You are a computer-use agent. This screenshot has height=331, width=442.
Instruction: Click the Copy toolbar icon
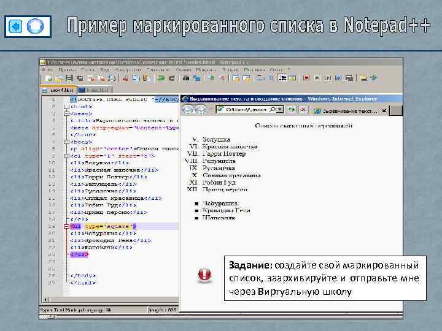click(136, 78)
